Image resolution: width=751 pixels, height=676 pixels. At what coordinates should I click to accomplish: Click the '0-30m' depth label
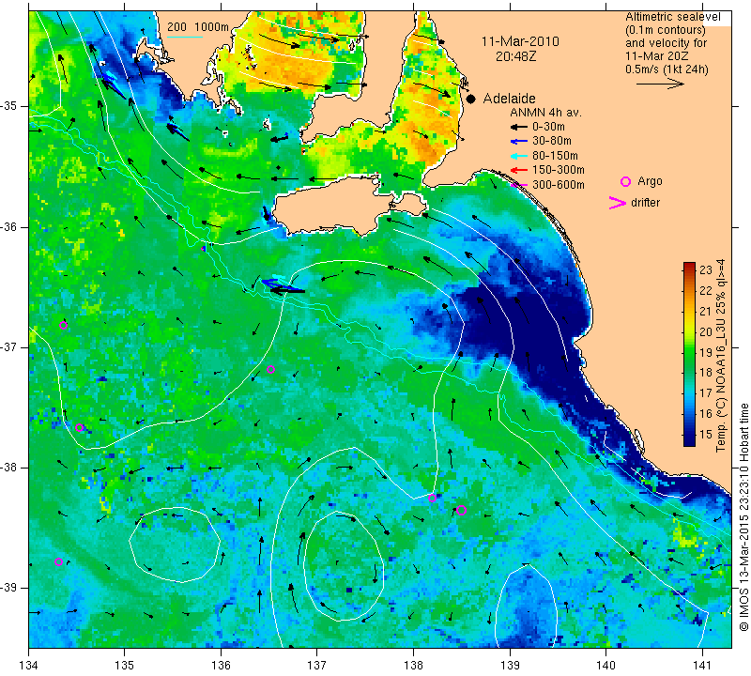[x=548, y=127]
